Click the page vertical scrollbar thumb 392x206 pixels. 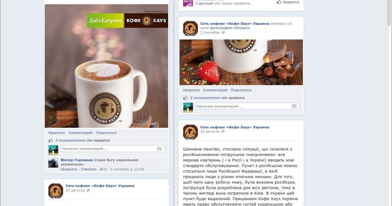coord(389,13)
